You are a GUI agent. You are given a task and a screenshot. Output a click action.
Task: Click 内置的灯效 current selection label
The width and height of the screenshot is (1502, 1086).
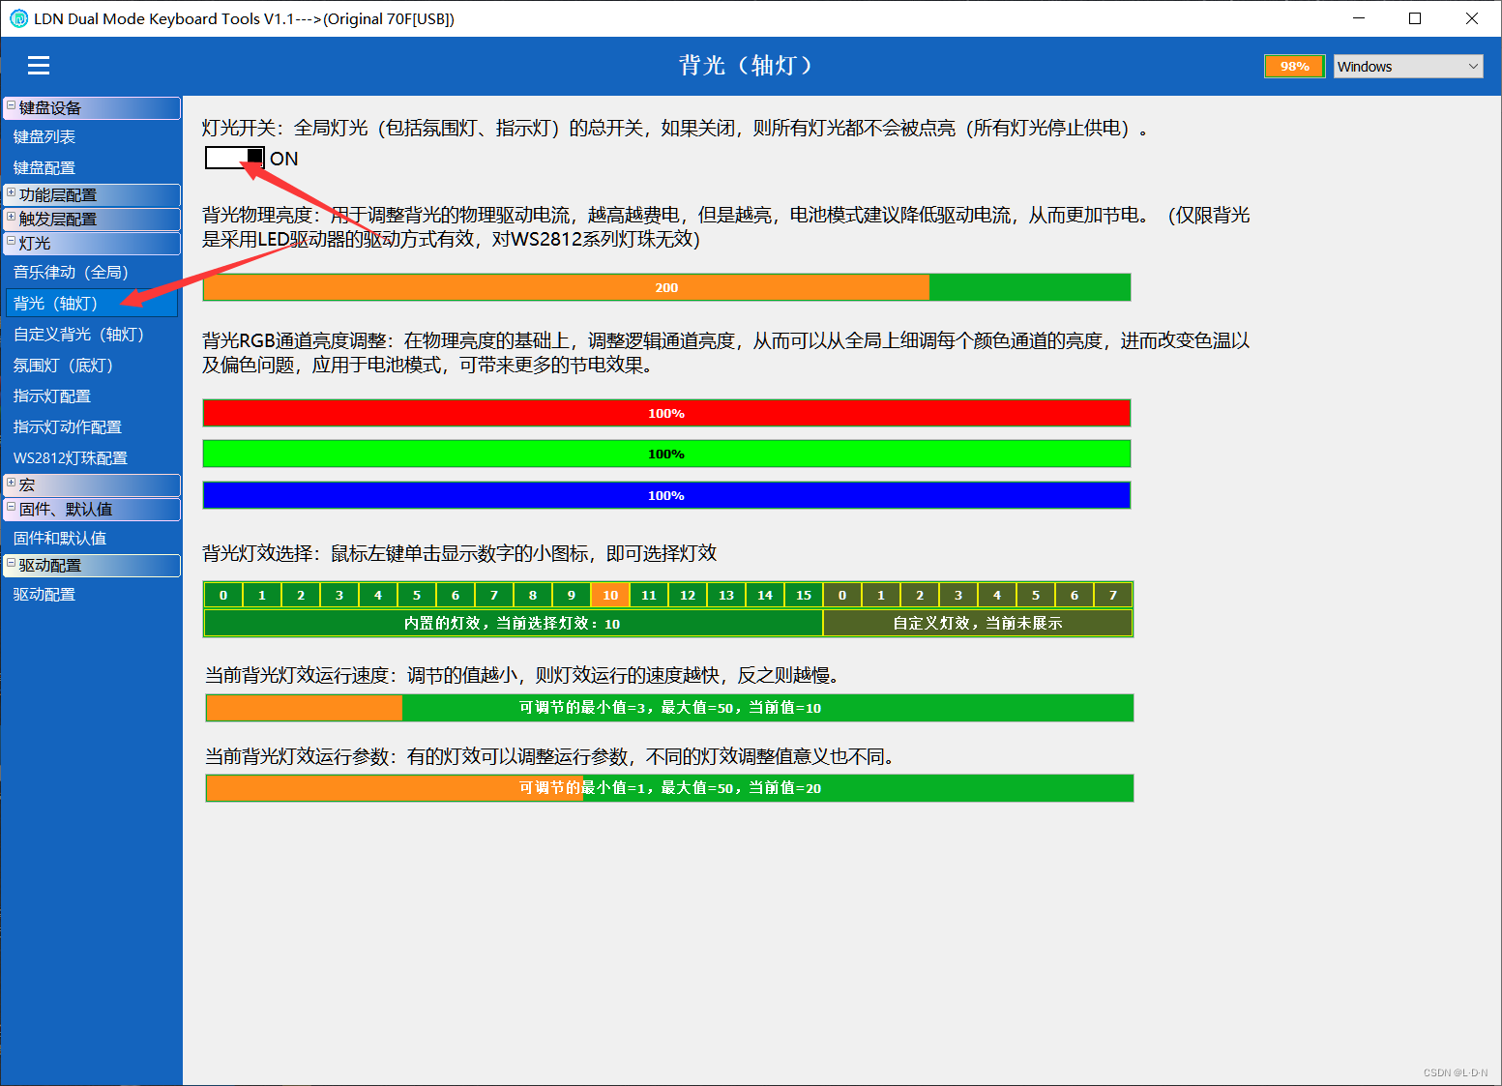point(513,623)
